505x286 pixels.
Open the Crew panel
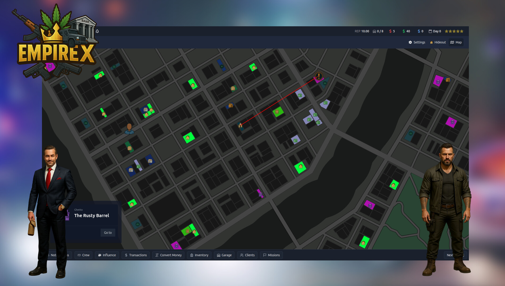(x=83, y=255)
